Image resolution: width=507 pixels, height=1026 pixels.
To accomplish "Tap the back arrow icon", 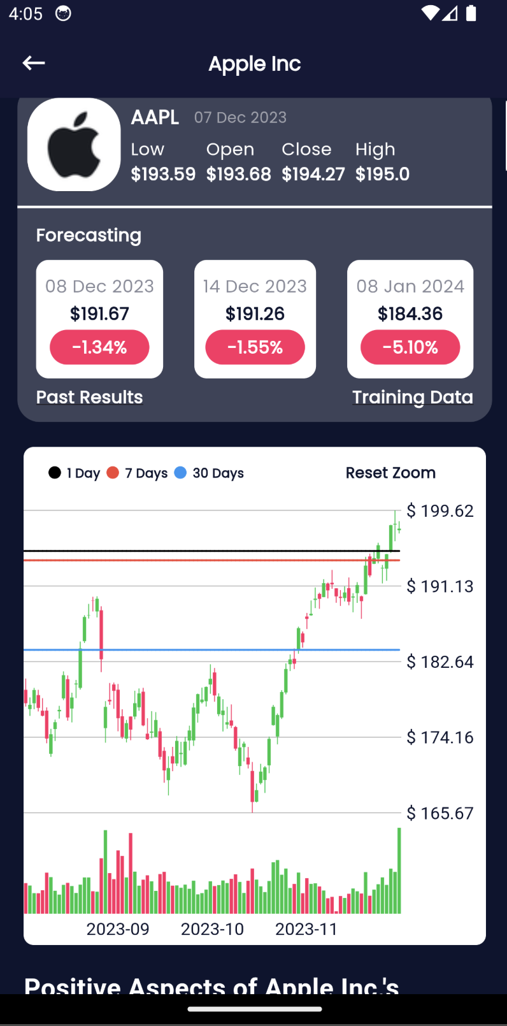I will (34, 62).
